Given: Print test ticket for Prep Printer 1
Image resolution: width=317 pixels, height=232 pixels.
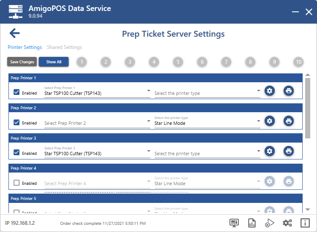Looking at the screenshot, I should coord(289,91).
